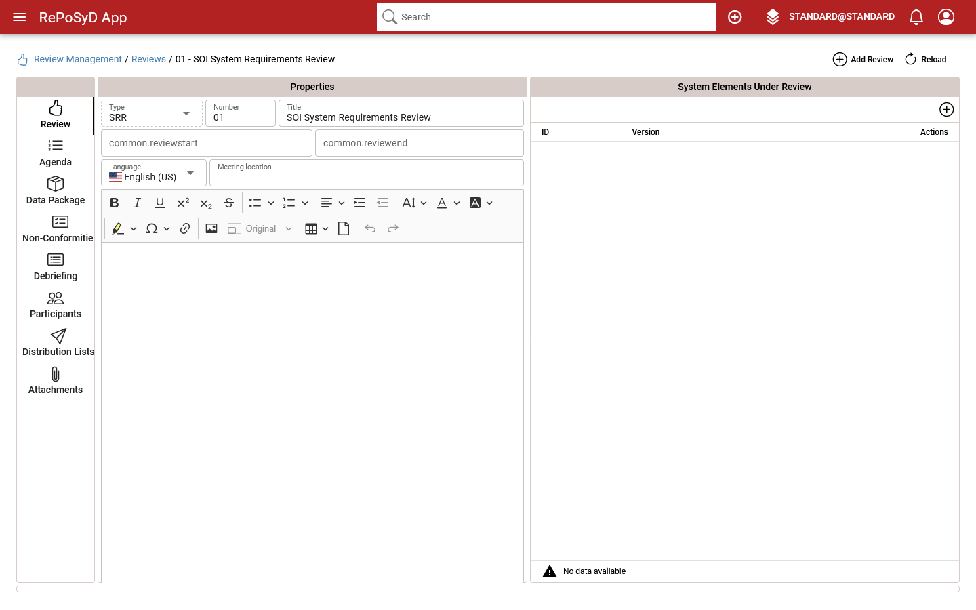Open the Participants section

(x=56, y=304)
